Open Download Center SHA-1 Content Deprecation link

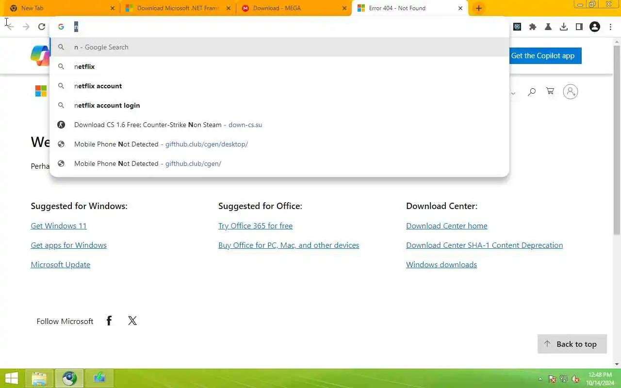485,245
